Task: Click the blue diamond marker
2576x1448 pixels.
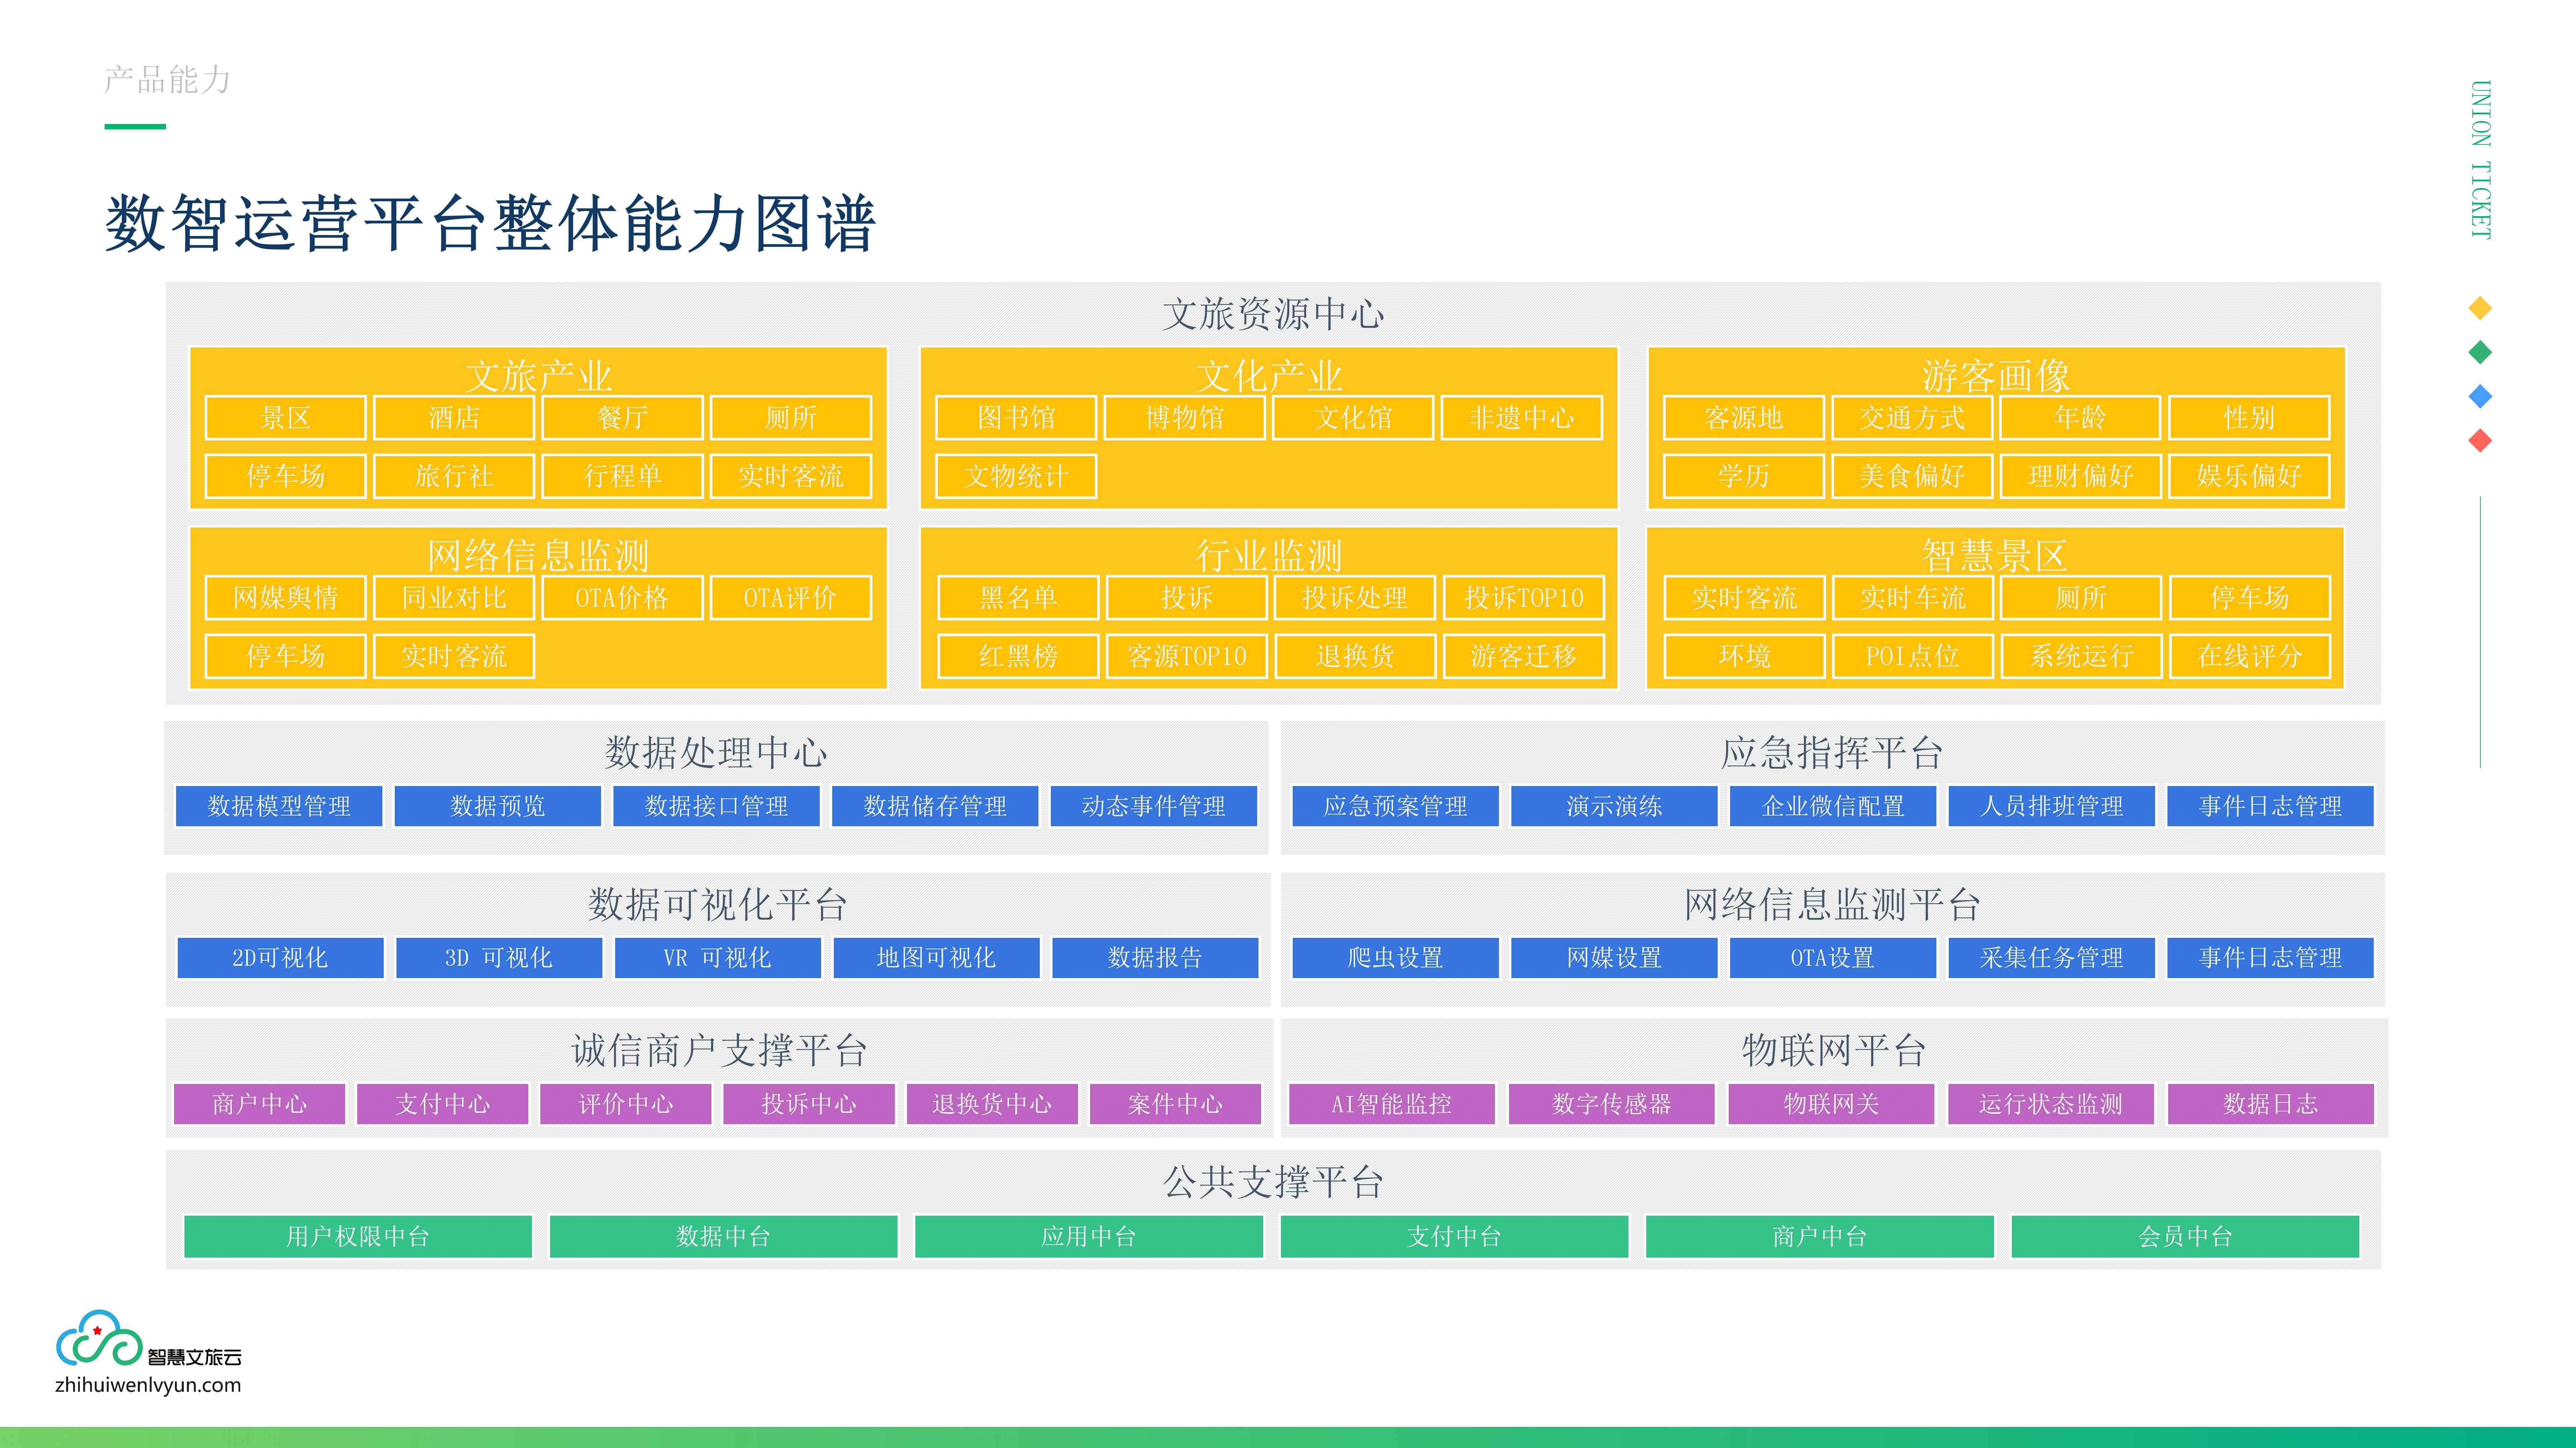Action: tap(2480, 397)
